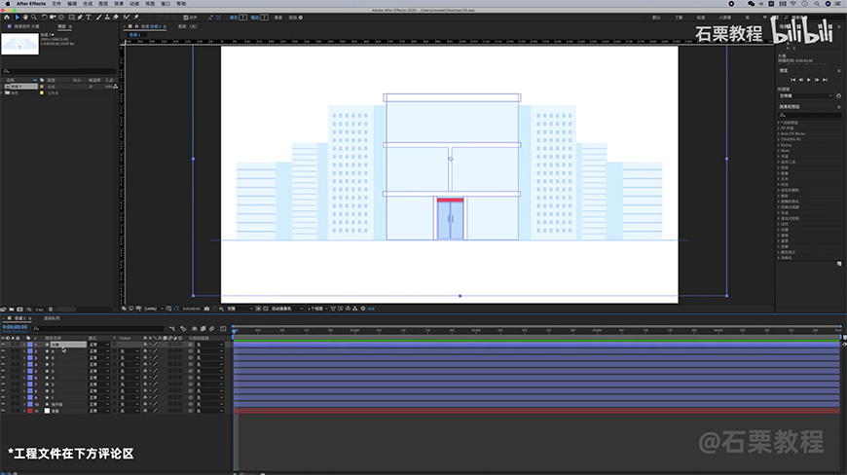Image resolution: width=847 pixels, height=475 pixels.
Task: Hide layer 5 with its eye toggle
Action: pos(3,371)
